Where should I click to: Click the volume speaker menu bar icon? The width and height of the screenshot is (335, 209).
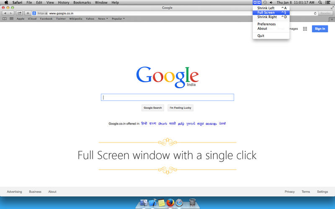[x=271, y=3]
